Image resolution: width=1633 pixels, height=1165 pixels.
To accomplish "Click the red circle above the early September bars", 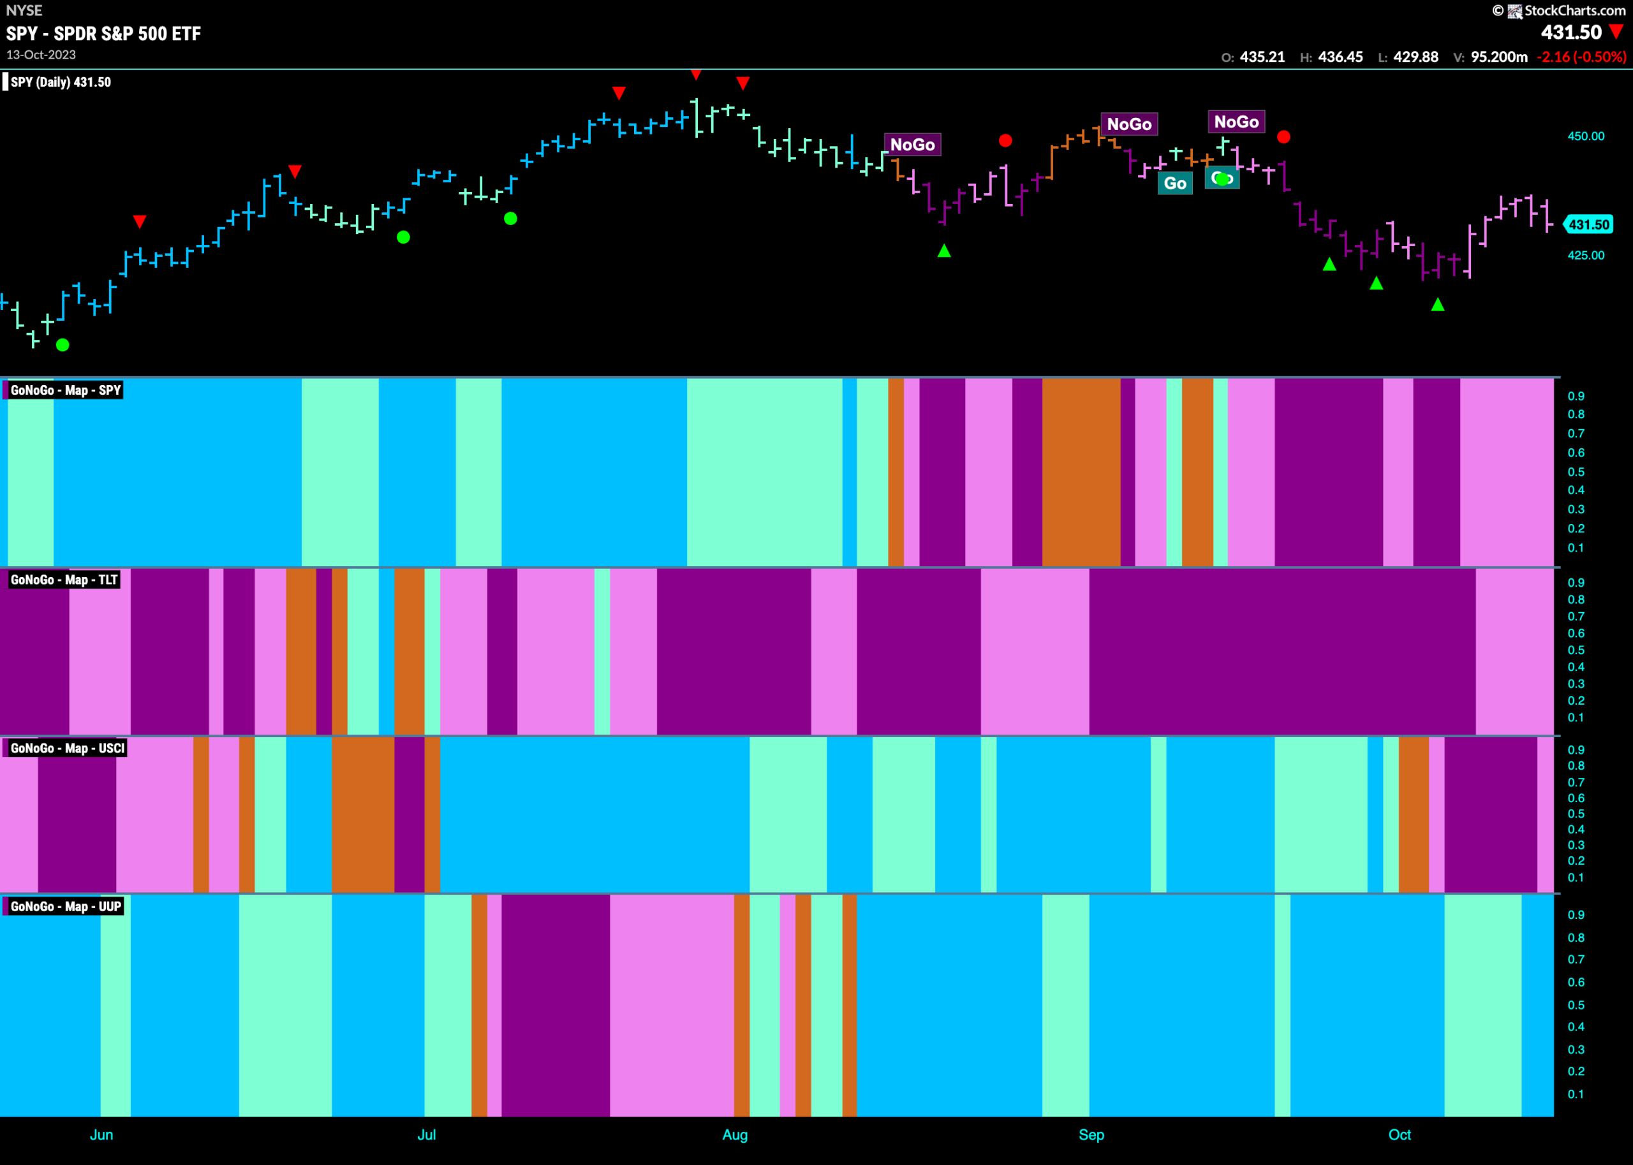I will pos(1005,140).
